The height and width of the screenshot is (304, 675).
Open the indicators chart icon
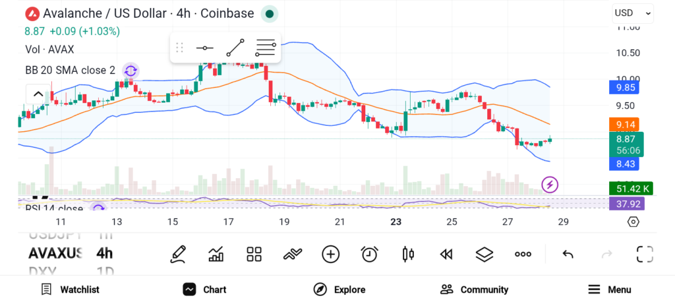[216, 254]
